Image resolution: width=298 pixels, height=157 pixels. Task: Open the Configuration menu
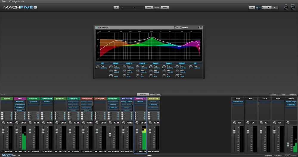[x=16, y=1]
